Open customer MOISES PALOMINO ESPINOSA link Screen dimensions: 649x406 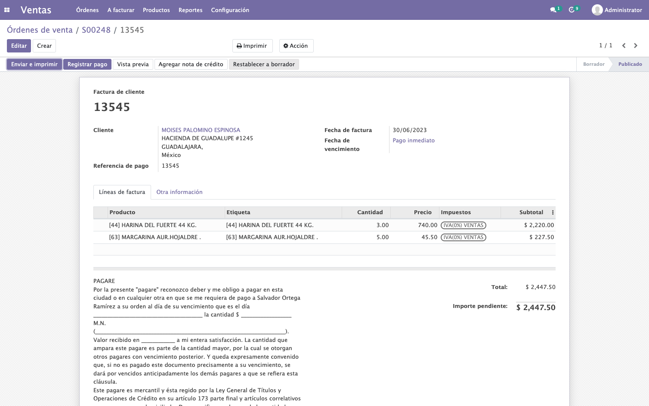[201, 130]
